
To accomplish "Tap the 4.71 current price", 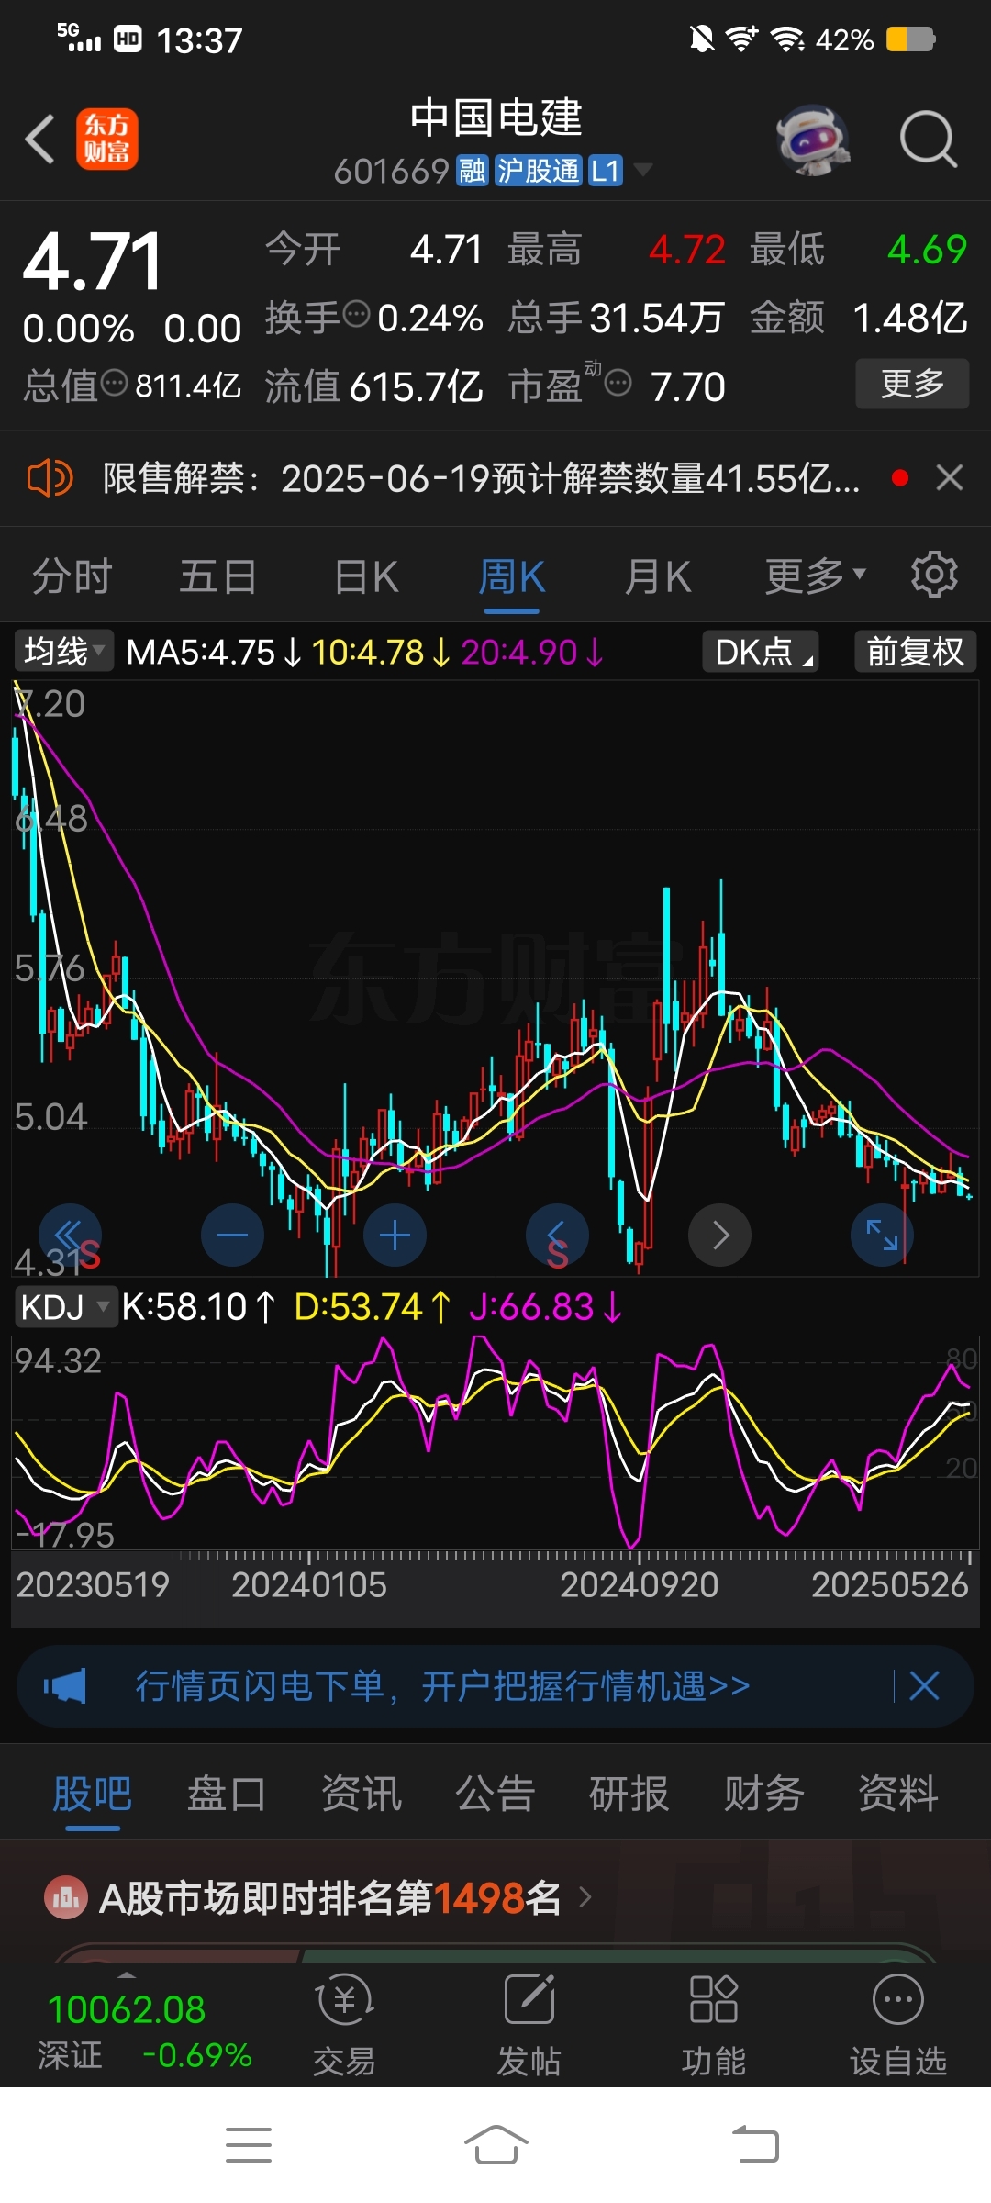I will pyautogui.click(x=92, y=262).
